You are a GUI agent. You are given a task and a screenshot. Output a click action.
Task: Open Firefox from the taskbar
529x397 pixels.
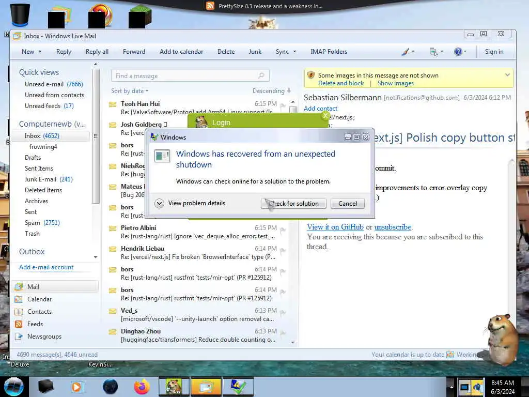pos(142,387)
